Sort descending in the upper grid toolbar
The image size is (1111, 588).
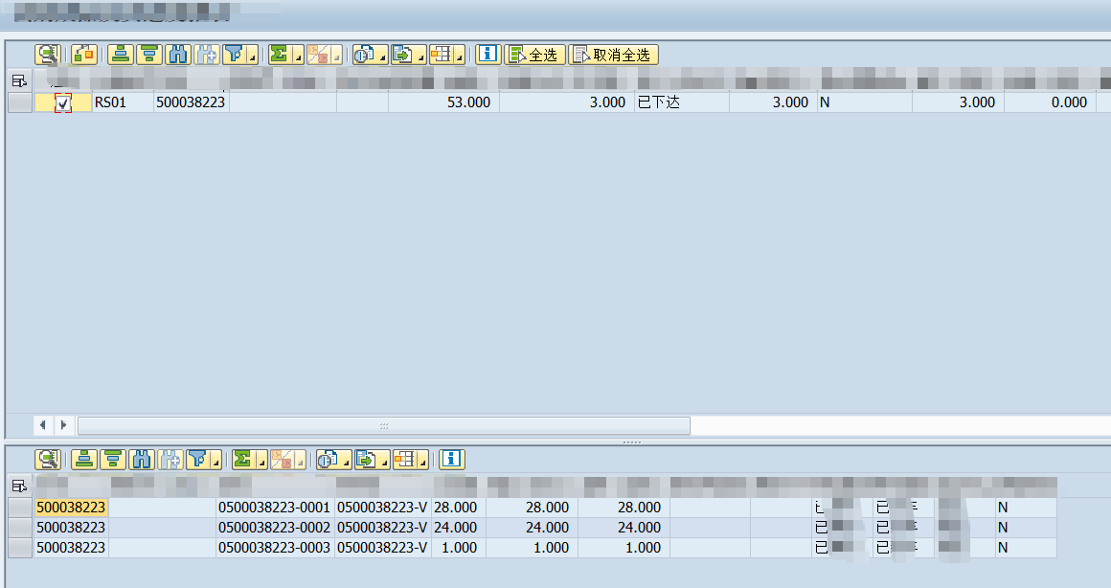tap(149, 55)
